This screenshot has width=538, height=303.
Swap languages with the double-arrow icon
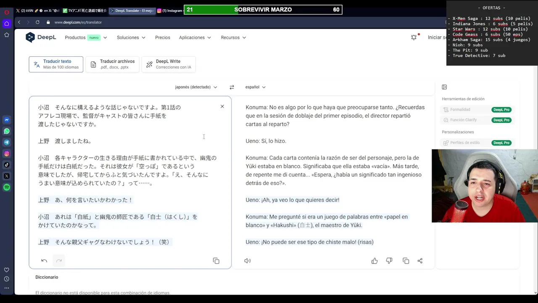pos(232,87)
